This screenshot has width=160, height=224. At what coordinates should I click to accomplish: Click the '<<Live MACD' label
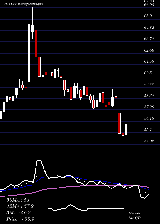point(135,216)
